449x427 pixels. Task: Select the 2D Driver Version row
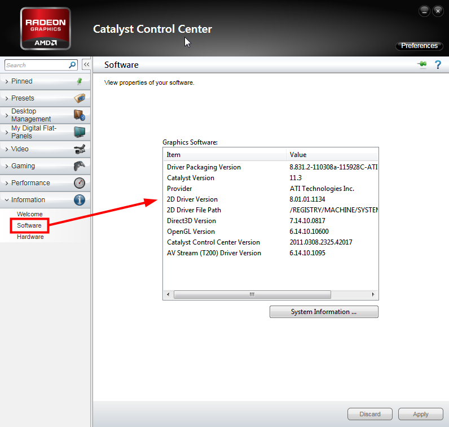coord(271,199)
